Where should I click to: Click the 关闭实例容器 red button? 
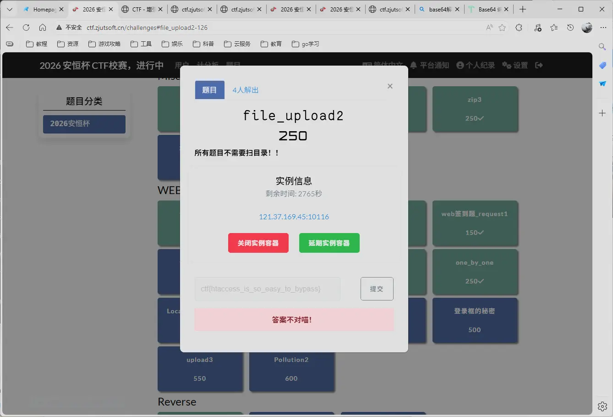click(x=258, y=243)
